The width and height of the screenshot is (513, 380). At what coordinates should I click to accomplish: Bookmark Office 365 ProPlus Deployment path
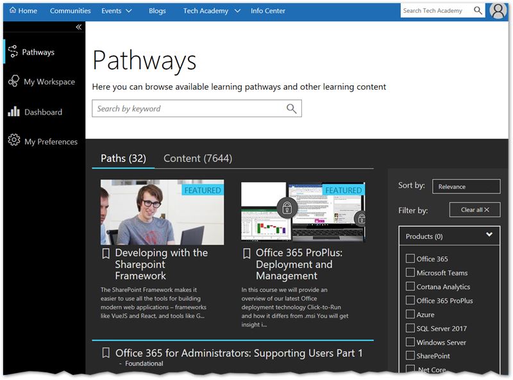tap(247, 254)
